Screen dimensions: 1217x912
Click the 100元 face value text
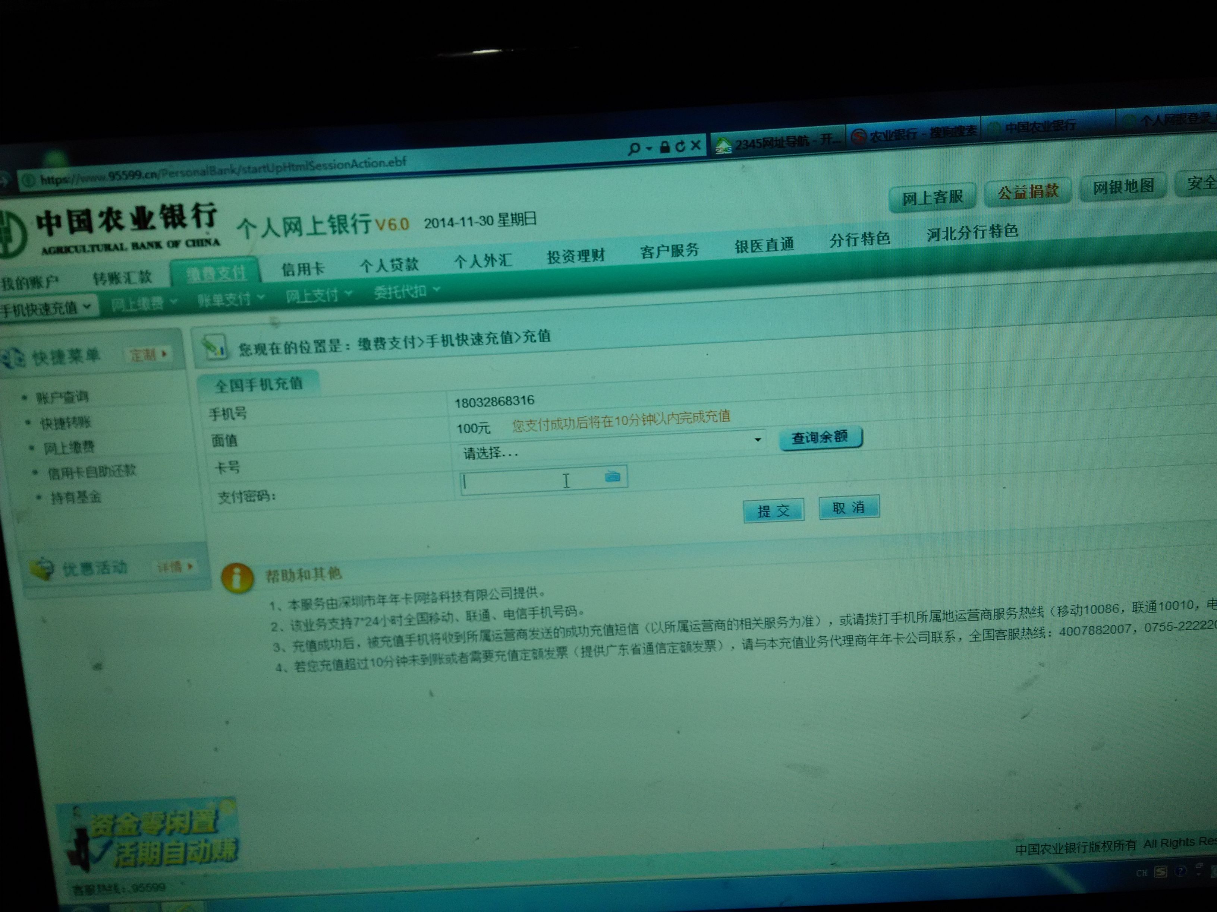coord(473,428)
